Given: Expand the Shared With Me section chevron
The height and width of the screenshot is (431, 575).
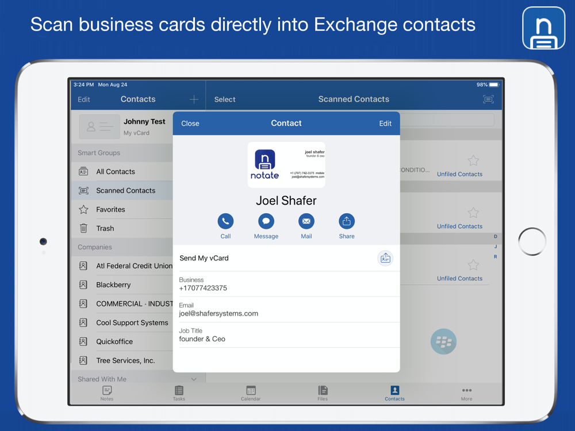Looking at the screenshot, I should 194,379.
